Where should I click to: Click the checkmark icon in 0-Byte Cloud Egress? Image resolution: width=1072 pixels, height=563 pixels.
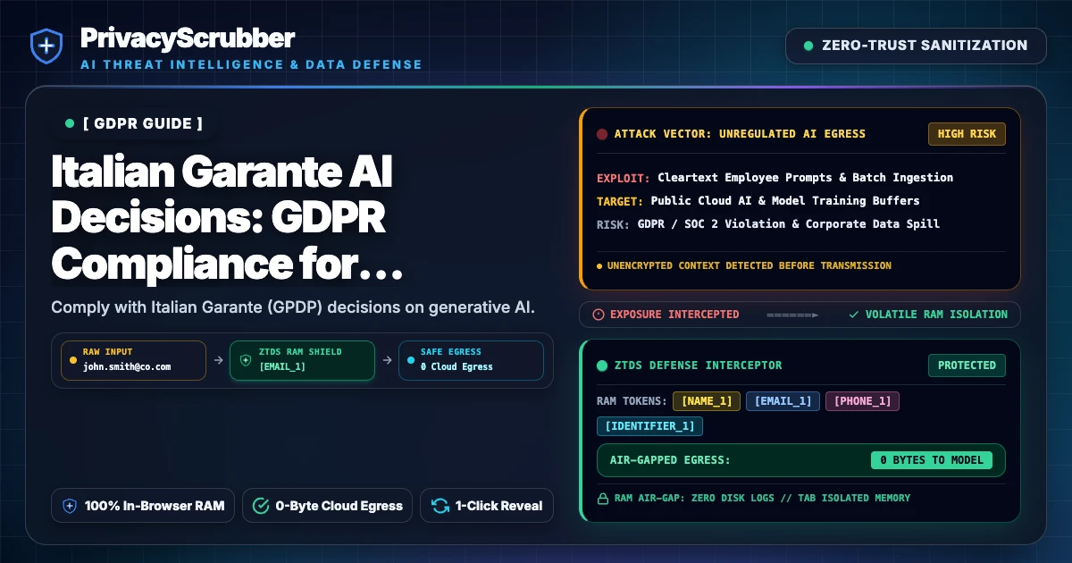click(261, 506)
